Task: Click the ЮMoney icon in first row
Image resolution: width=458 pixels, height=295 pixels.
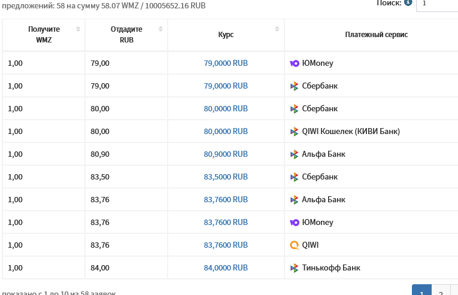Action: coord(295,63)
